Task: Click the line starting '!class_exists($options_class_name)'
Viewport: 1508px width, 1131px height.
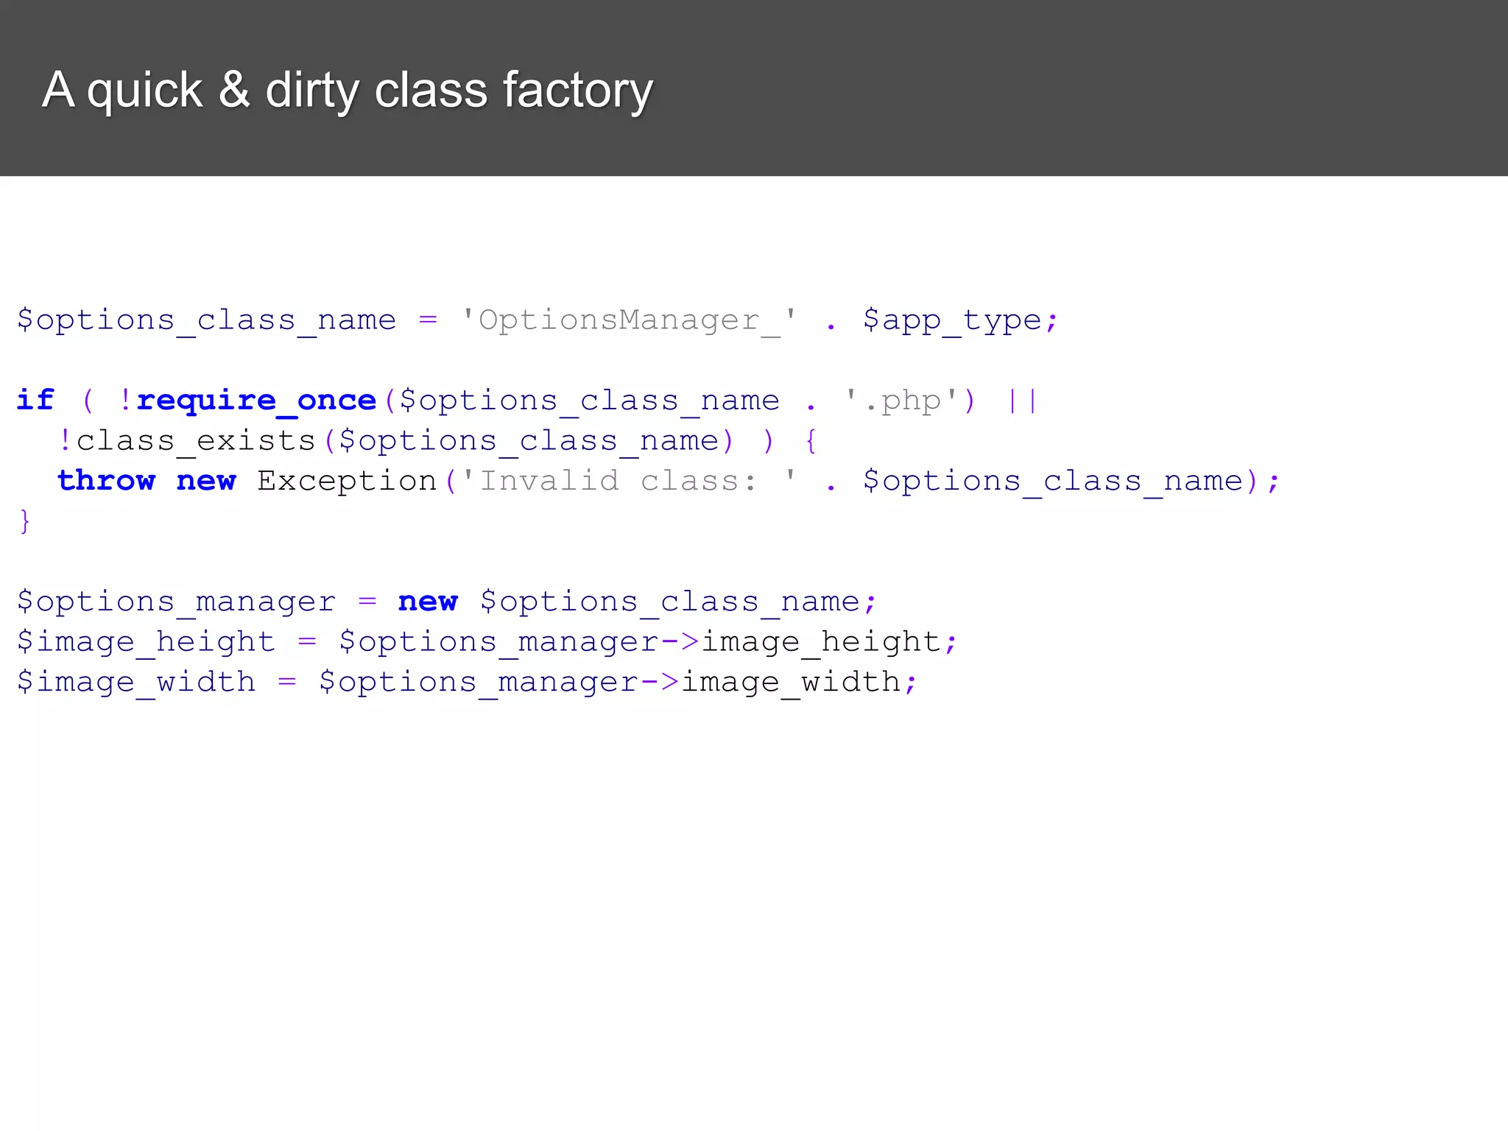Action: pyautogui.click(x=437, y=441)
